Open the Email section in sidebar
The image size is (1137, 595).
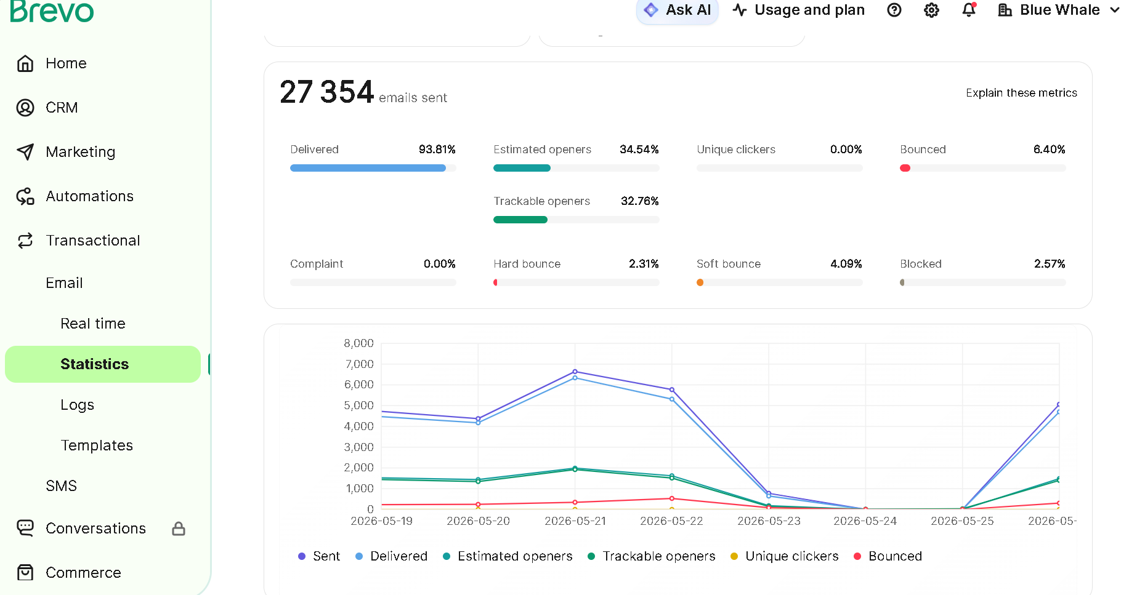point(64,283)
